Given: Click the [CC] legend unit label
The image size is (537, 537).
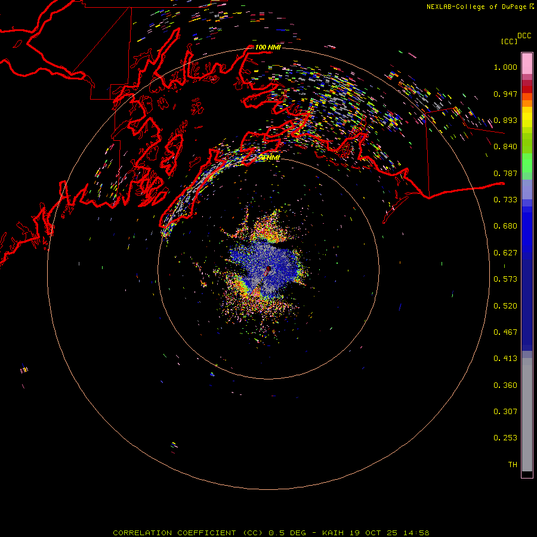Looking at the screenshot, I should tap(509, 41).
